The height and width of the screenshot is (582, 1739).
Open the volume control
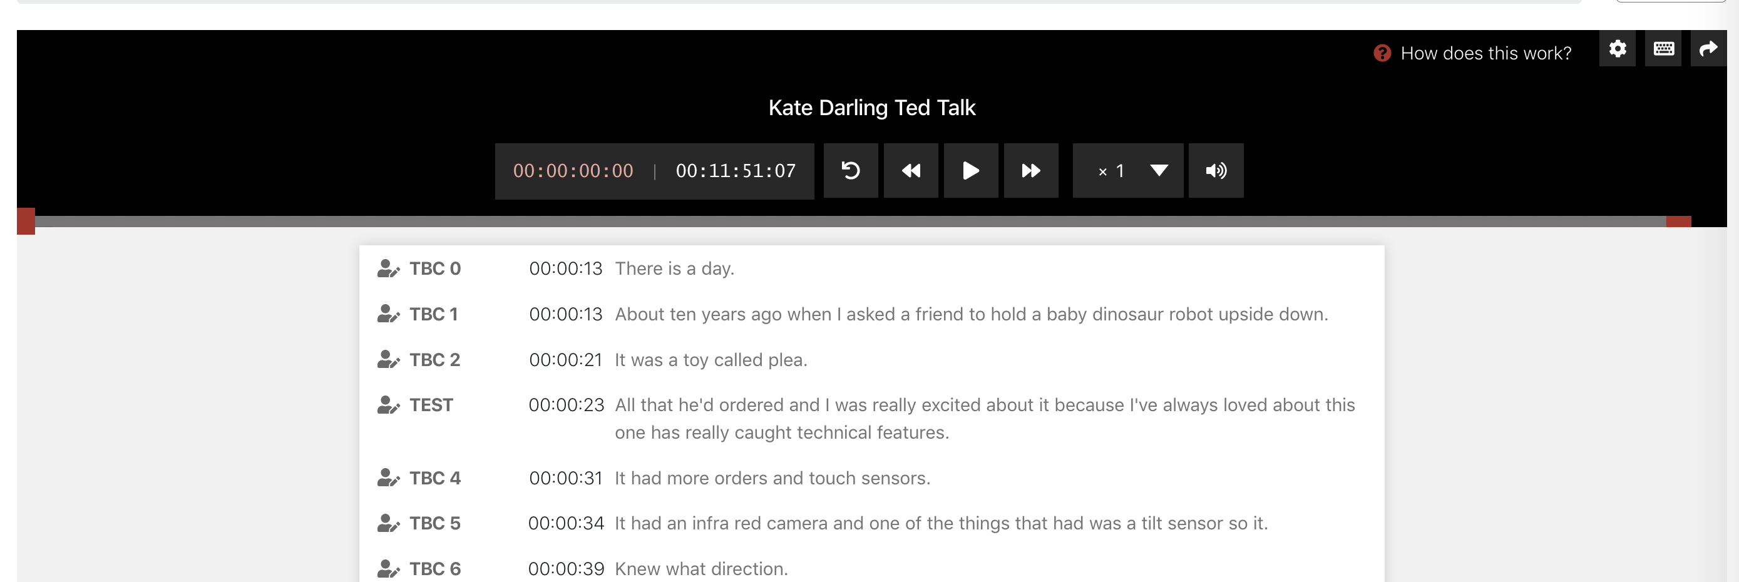coord(1216,171)
